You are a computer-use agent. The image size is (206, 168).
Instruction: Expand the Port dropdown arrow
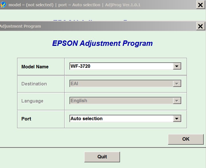pyautogui.click(x=177, y=119)
